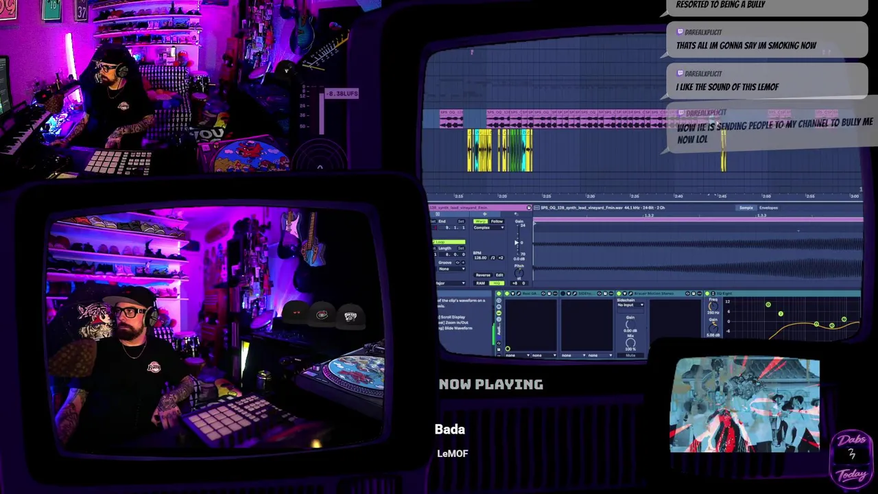The height and width of the screenshot is (494, 878).
Task: Toggle the clip Loop switch
Action: 449,242
